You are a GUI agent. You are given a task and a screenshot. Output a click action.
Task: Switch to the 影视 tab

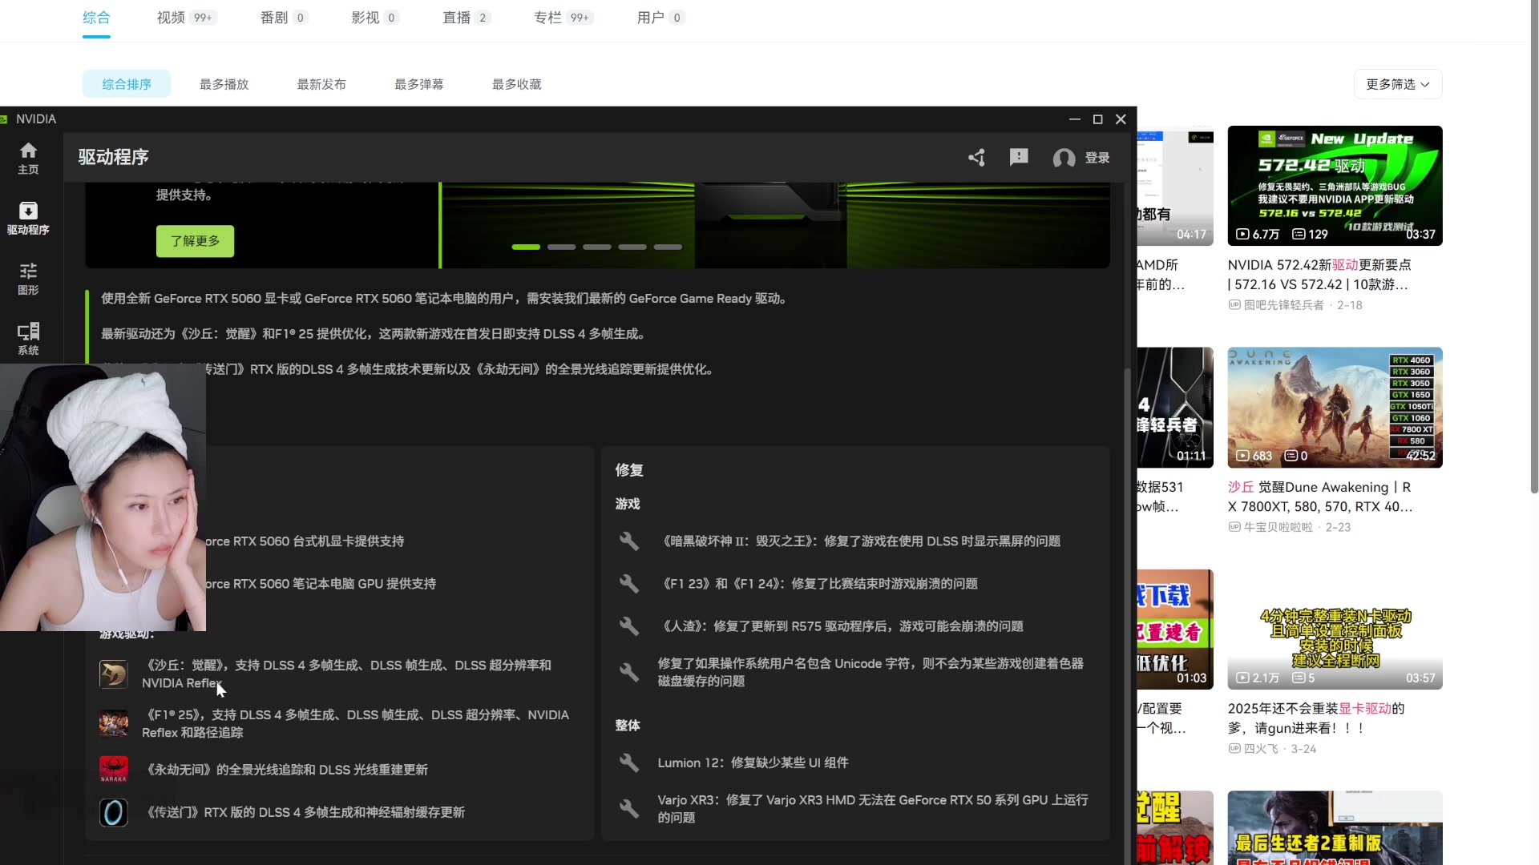click(374, 18)
